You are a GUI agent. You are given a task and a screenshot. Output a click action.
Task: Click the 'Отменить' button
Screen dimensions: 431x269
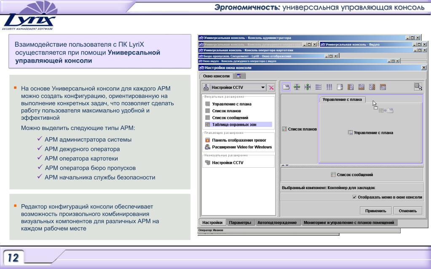[408, 211]
